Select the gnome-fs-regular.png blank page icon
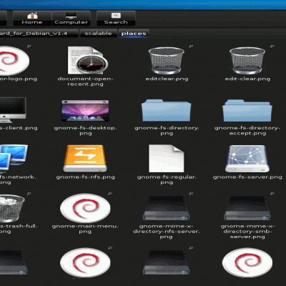 166,159
